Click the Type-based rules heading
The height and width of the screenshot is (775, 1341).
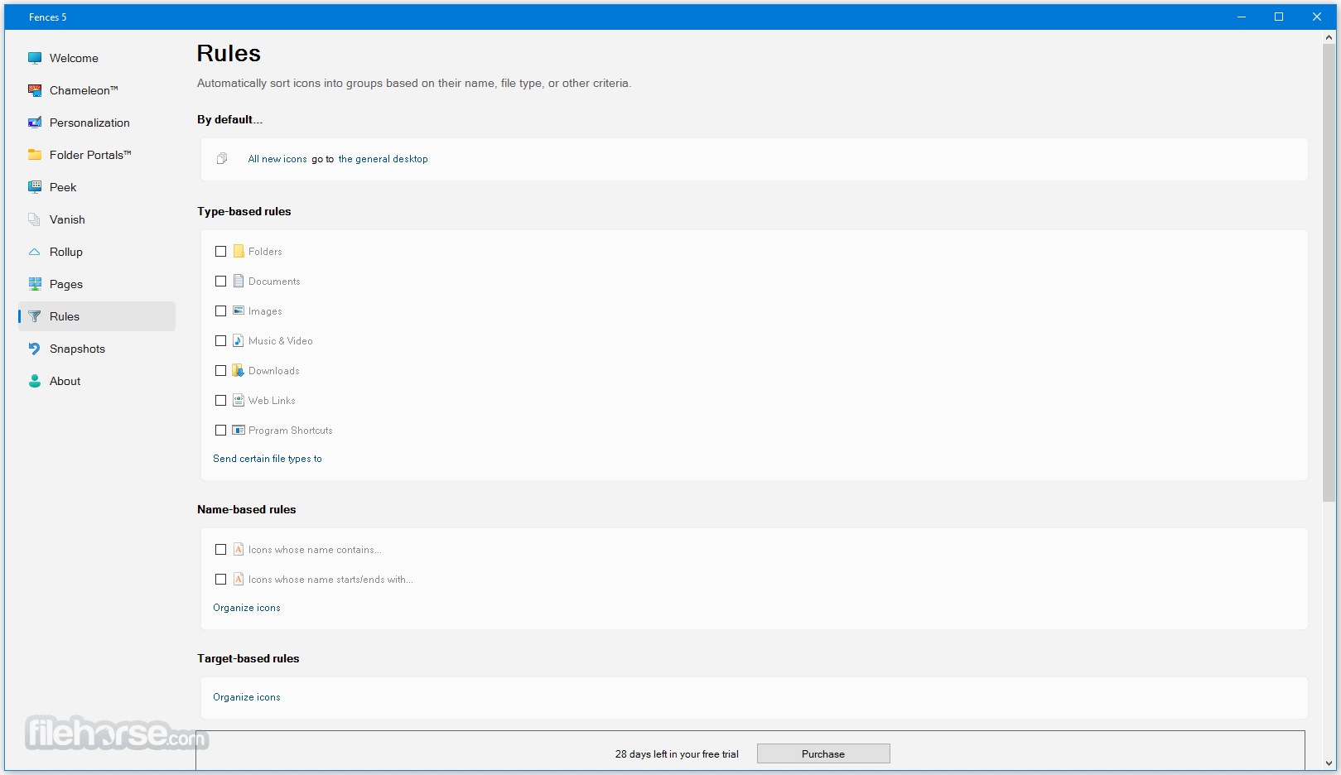point(244,211)
